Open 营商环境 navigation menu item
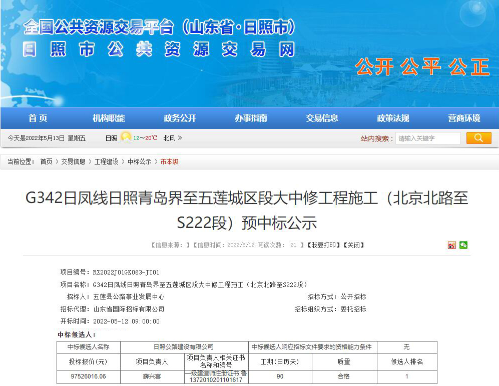This screenshot has width=499, height=386. (x=464, y=118)
